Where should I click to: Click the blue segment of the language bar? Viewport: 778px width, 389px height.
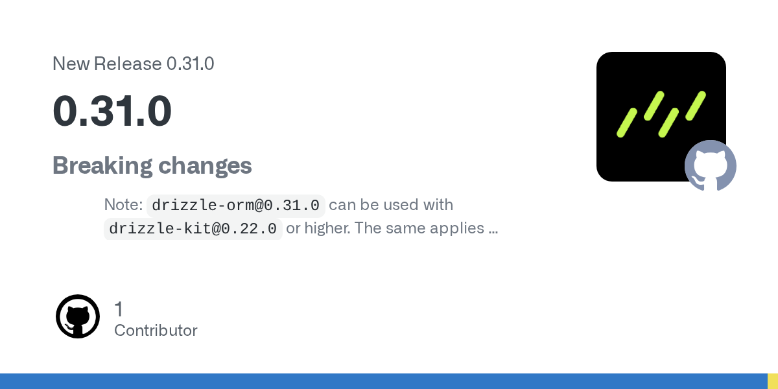click(x=383, y=381)
